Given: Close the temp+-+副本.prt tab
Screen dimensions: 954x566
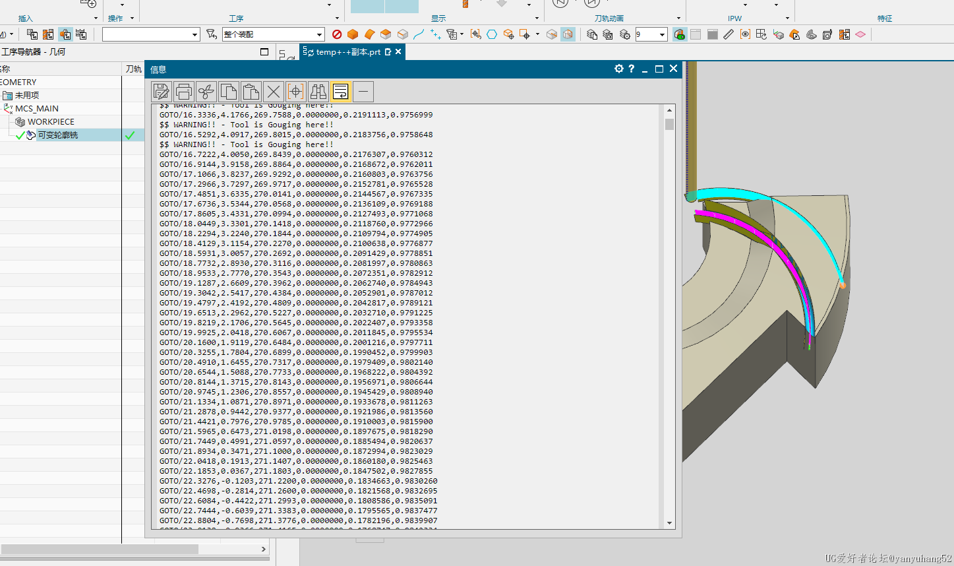Looking at the screenshot, I should [398, 51].
